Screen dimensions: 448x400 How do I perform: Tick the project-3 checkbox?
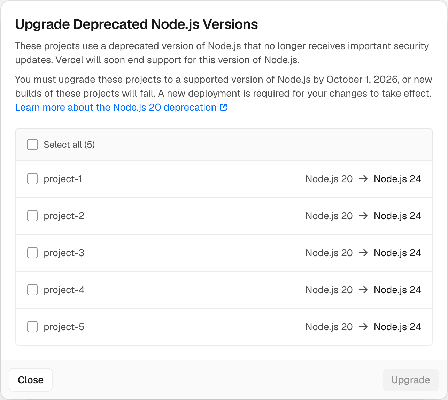tap(32, 253)
